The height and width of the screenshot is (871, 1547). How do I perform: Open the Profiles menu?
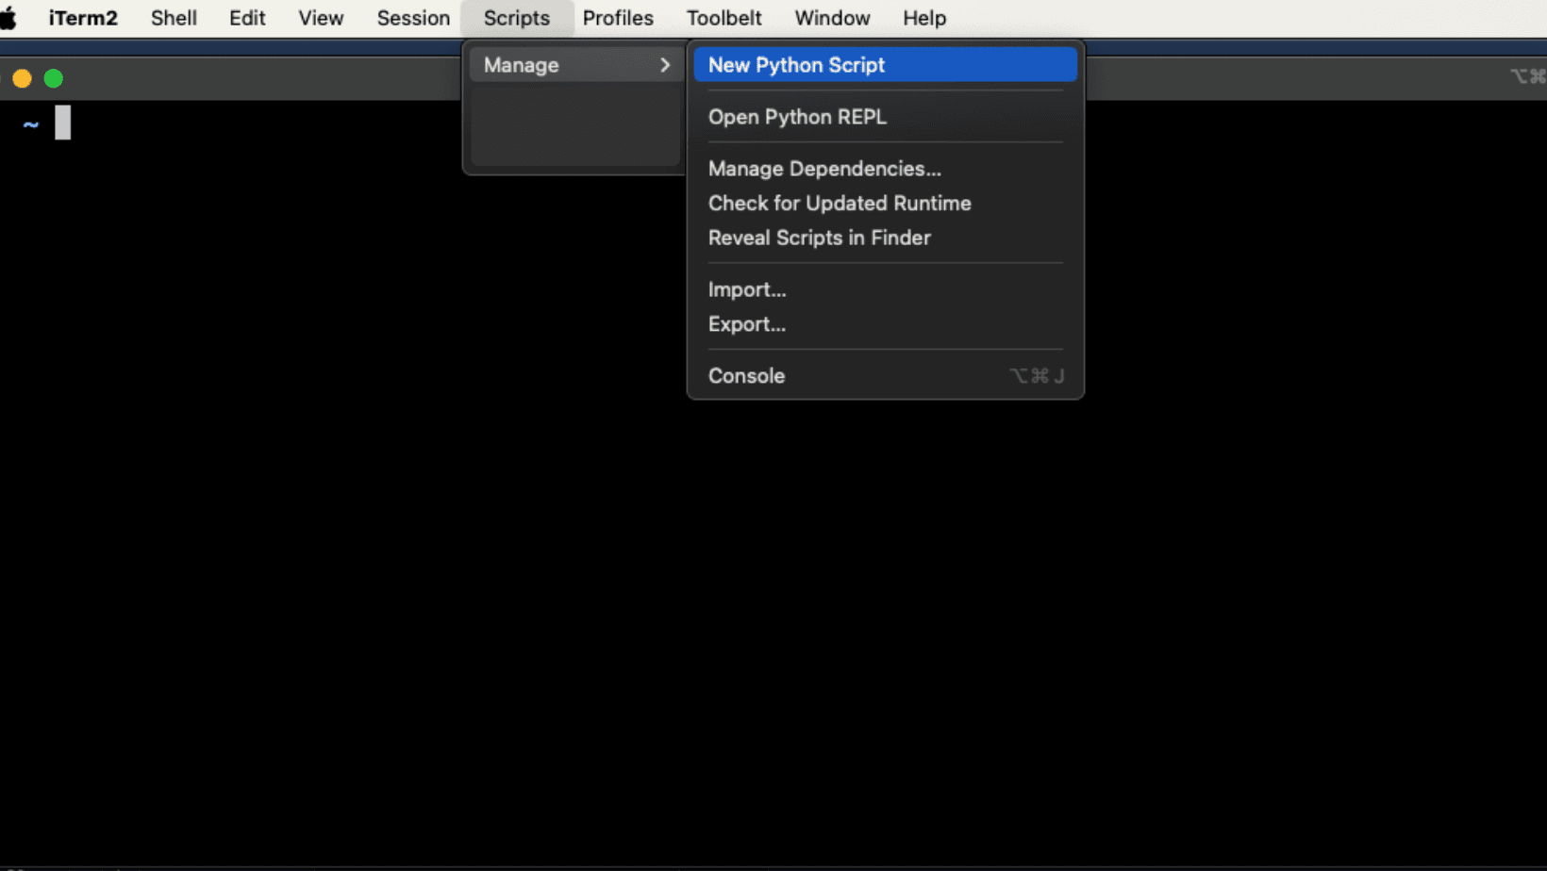click(x=618, y=18)
